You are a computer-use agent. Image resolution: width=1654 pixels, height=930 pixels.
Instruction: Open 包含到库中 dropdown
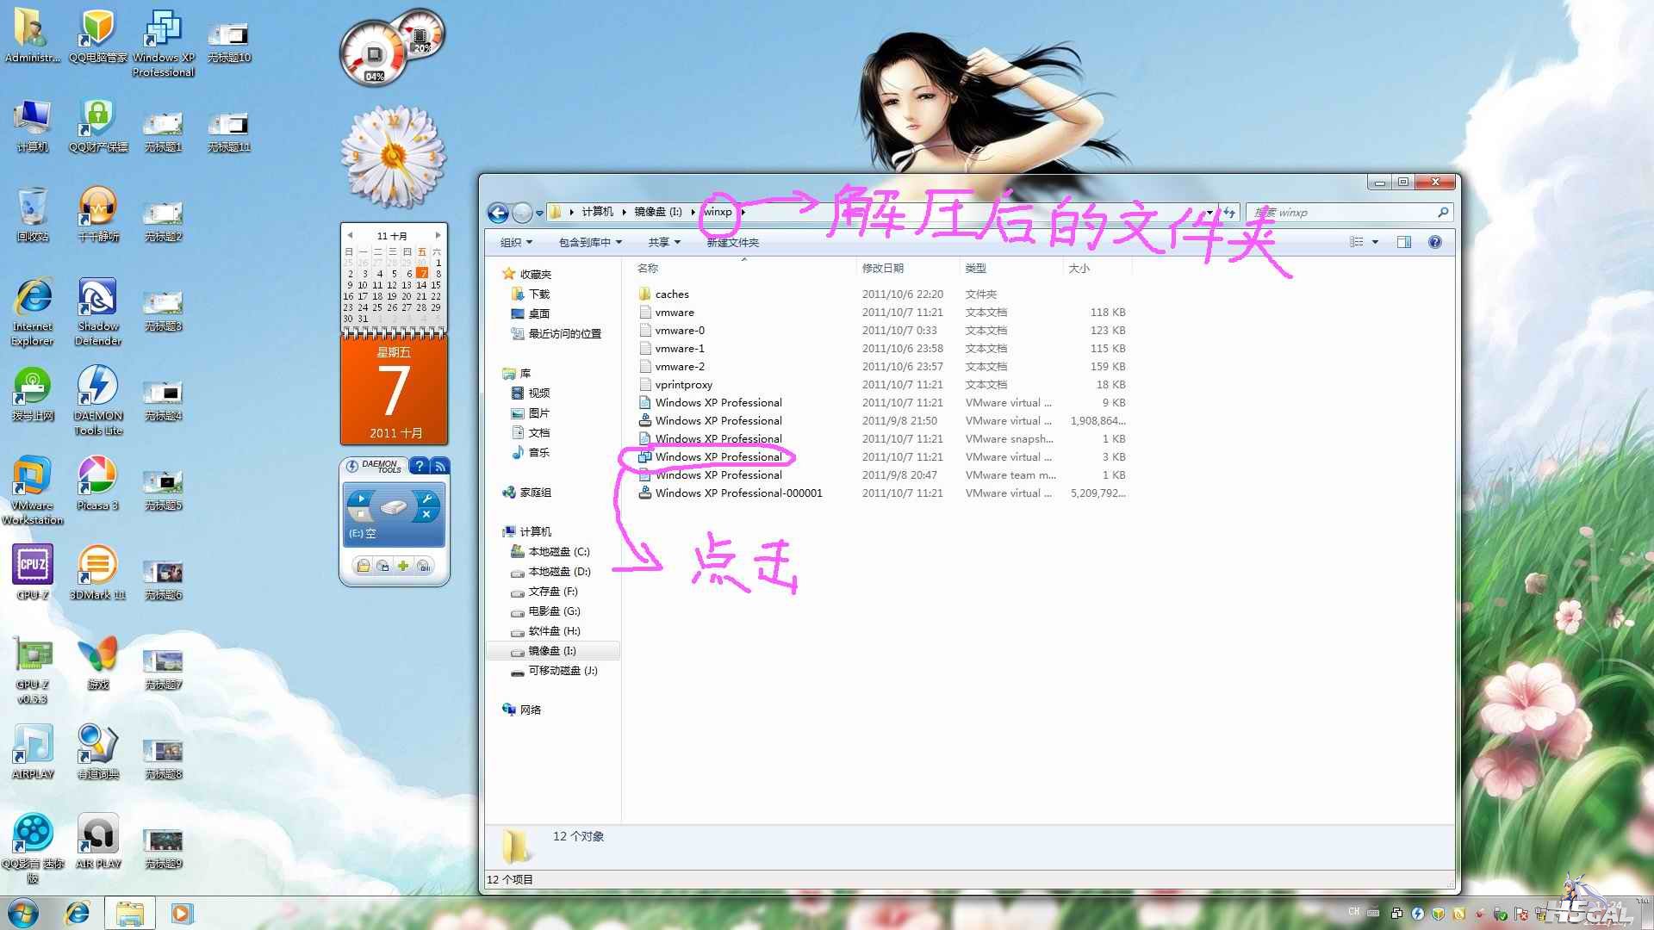point(590,242)
